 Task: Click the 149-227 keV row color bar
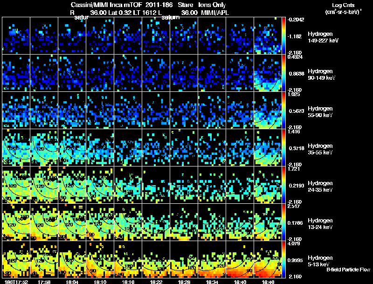point(284,35)
